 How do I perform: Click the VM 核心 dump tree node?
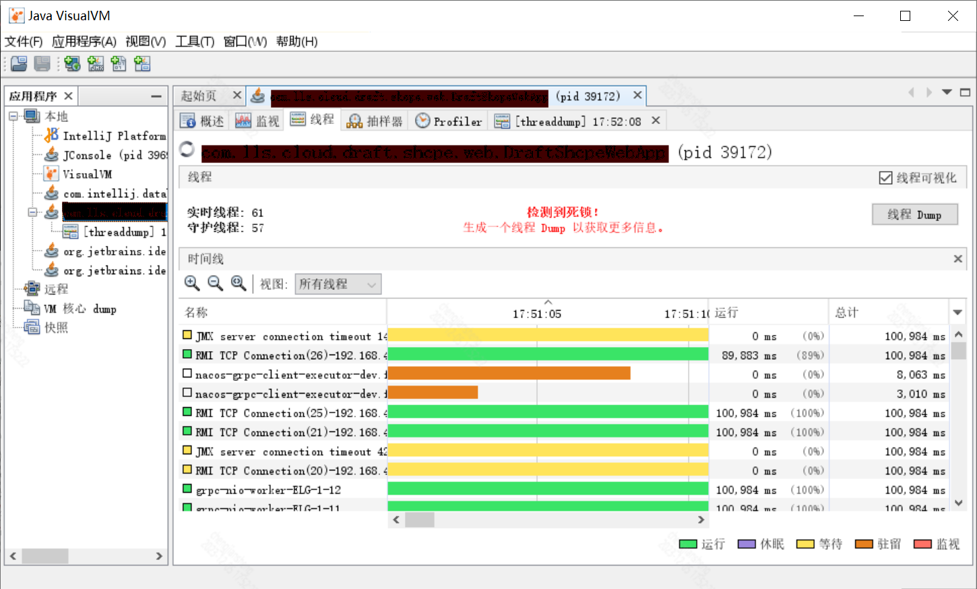pyautogui.click(x=70, y=309)
